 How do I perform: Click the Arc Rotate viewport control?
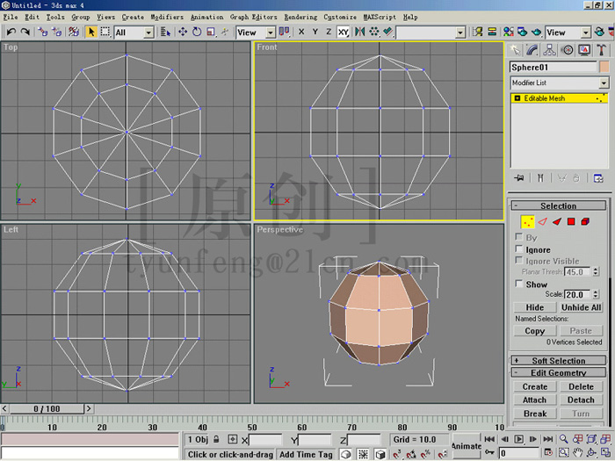click(x=591, y=453)
